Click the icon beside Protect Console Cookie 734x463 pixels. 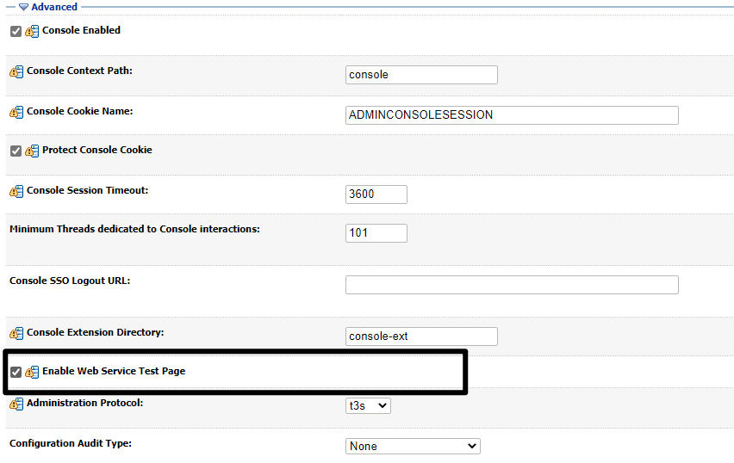click(32, 151)
